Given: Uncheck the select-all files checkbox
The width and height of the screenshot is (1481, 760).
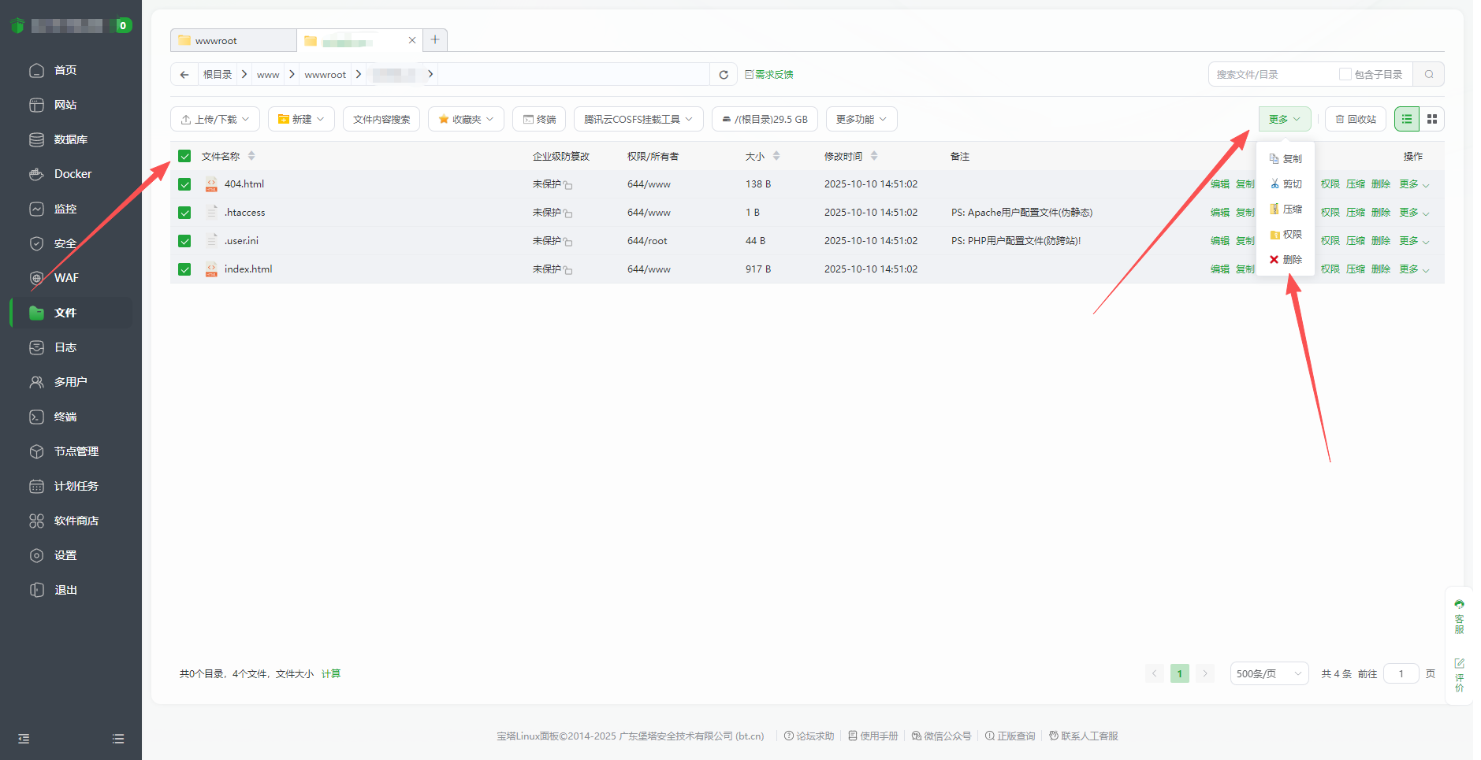Looking at the screenshot, I should 184,156.
